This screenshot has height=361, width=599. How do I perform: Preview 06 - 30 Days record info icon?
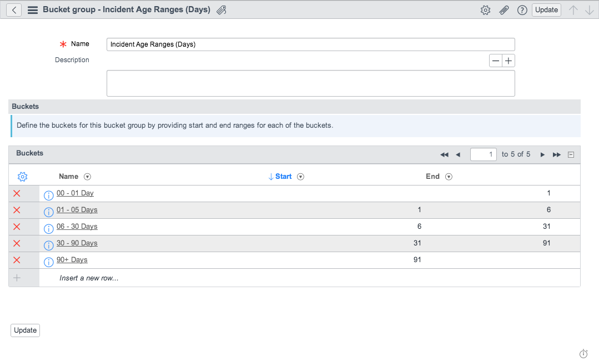[48, 228]
